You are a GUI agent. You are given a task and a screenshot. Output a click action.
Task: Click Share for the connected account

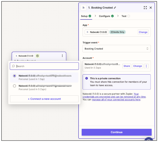[127, 66]
